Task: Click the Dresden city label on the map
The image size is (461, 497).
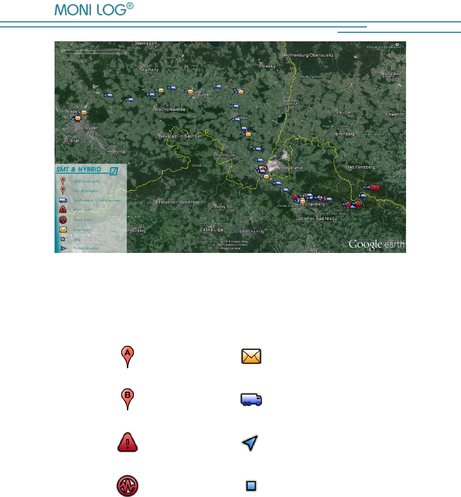Action: [89, 128]
